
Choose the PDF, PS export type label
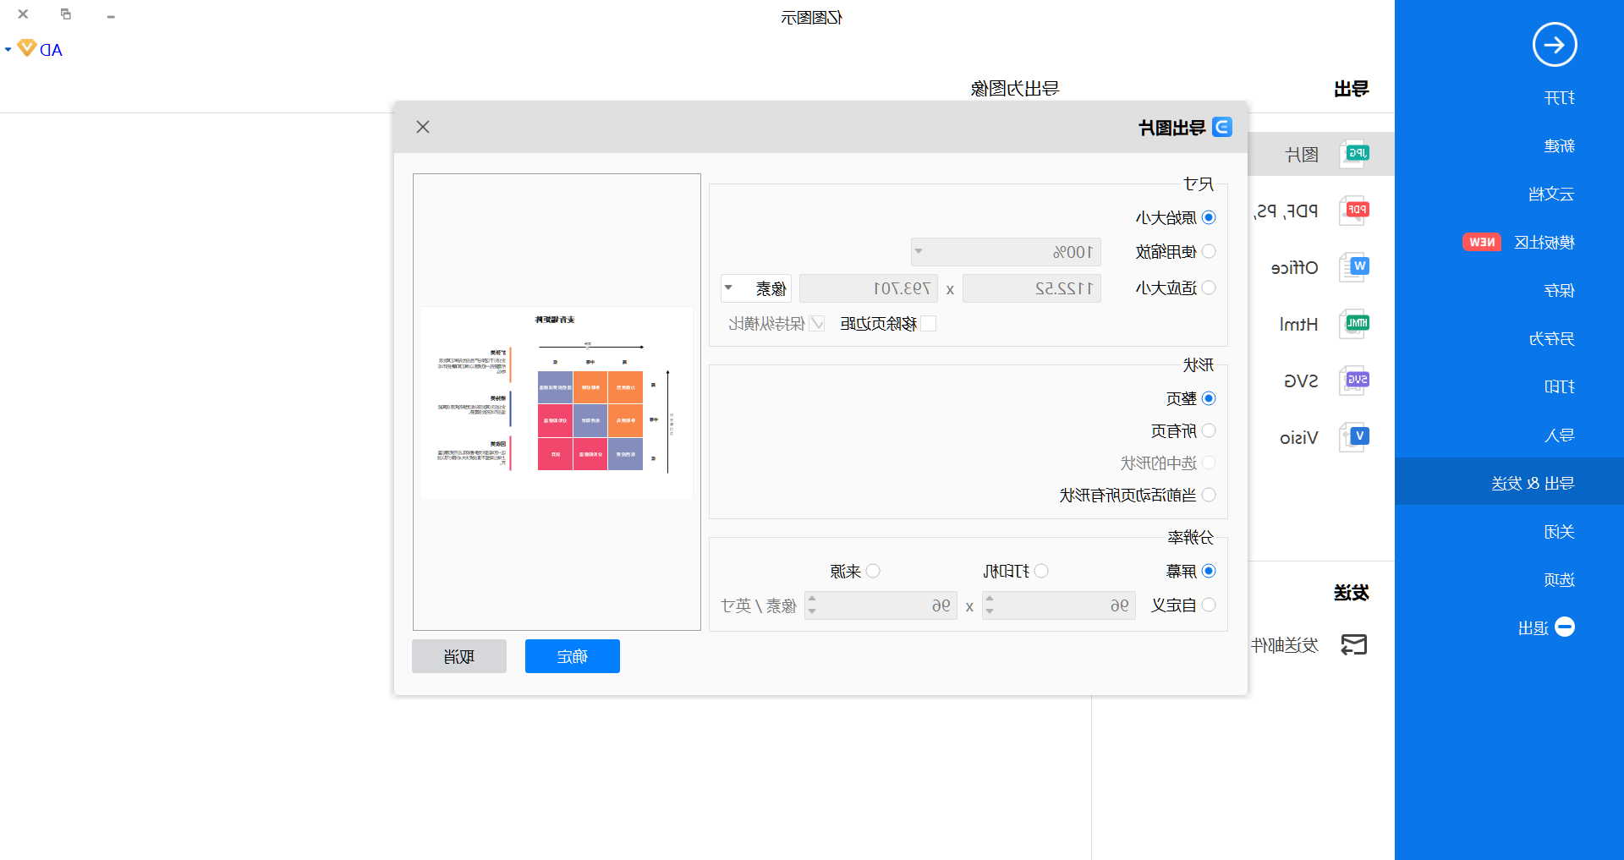[x=1286, y=211]
